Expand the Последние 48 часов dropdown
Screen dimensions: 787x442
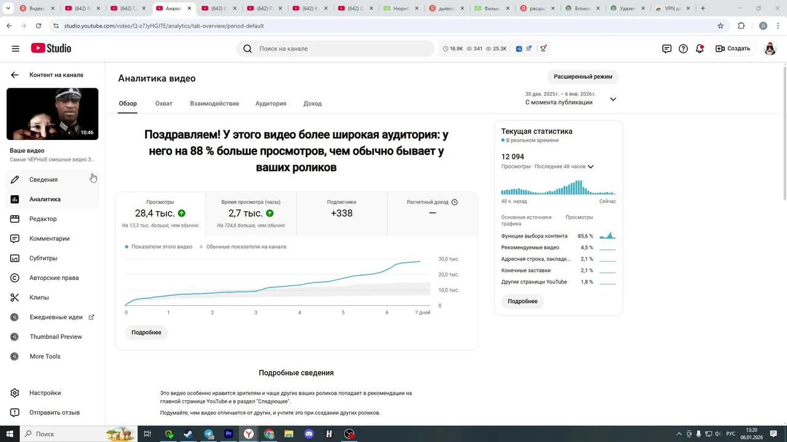point(591,166)
